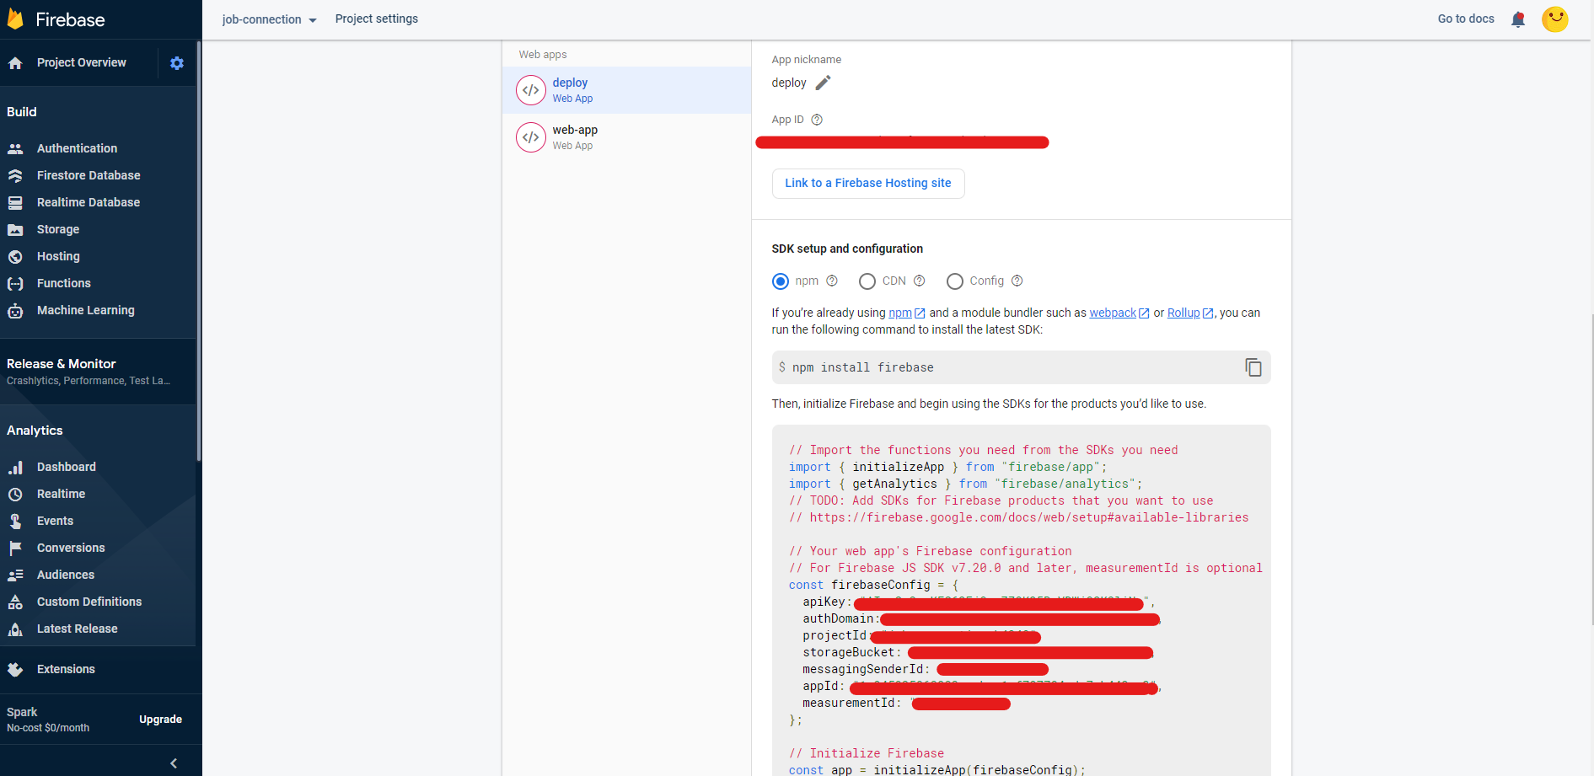The height and width of the screenshot is (776, 1594).
Task: Click the Machine Learning robot icon
Action: pyautogui.click(x=15, y=311)
